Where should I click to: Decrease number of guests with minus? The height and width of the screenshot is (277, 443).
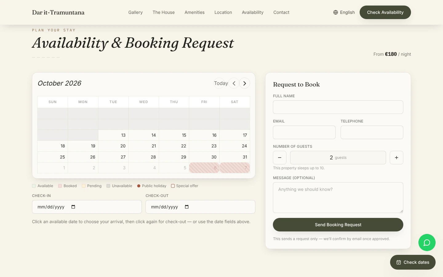tap(280, 158)
